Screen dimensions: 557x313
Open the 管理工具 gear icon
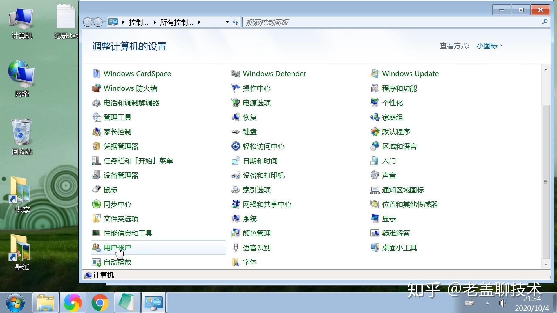[x=96, y=117]
